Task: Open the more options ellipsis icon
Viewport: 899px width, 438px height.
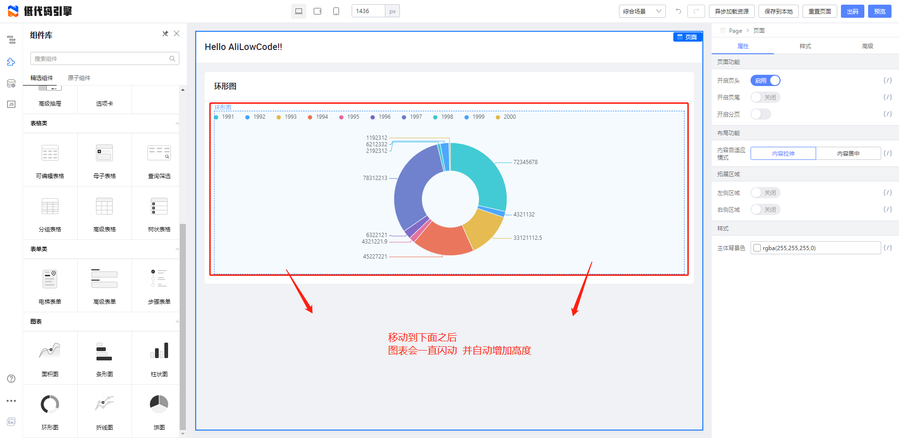Action: click(11, 401)
